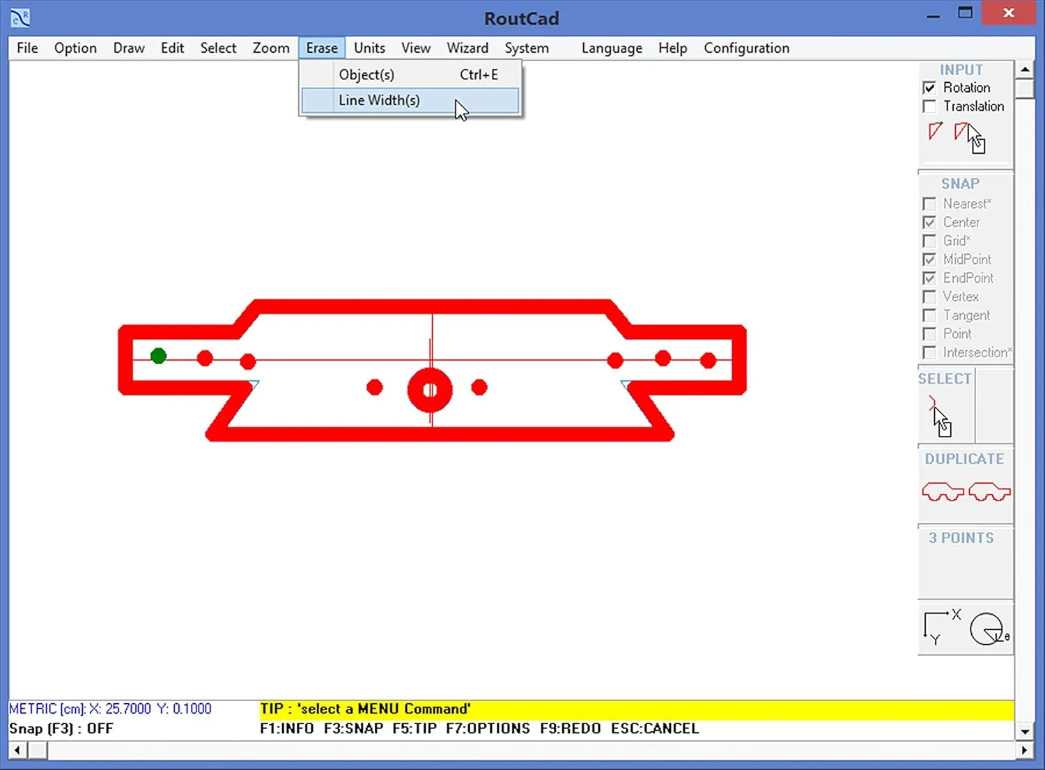Viewport: 1045px width, 770px height.
Task: Select Object(s) erase option
Action: (x=366, y=74)
